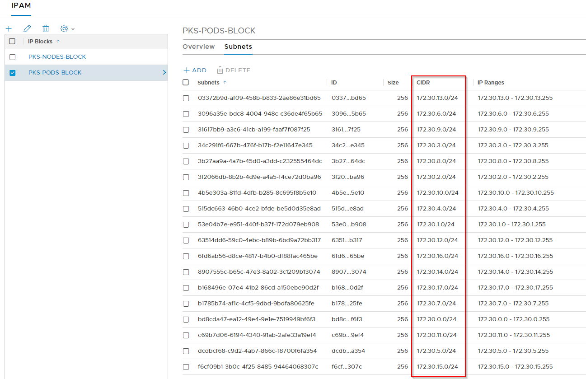
Task: Open the PKS-NODES-BLOCK link
Action: click(57, 57)
